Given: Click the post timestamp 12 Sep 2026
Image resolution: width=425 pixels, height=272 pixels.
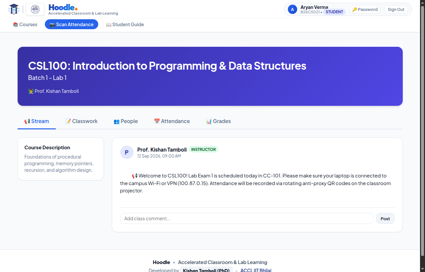Looking at the screenshot, I should pyautogui.click(x=159, y=156).
